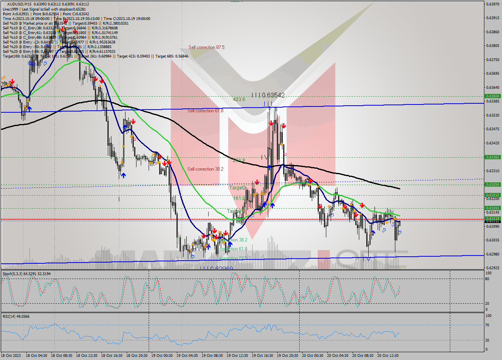Image resolution: width=502 pixels, height=360 pixels.
Task: Click the '18 Oct 12:30' time label
Action: (x=86, y=355)
